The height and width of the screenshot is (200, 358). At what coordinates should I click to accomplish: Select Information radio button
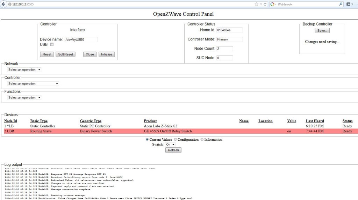coord(202,139)
